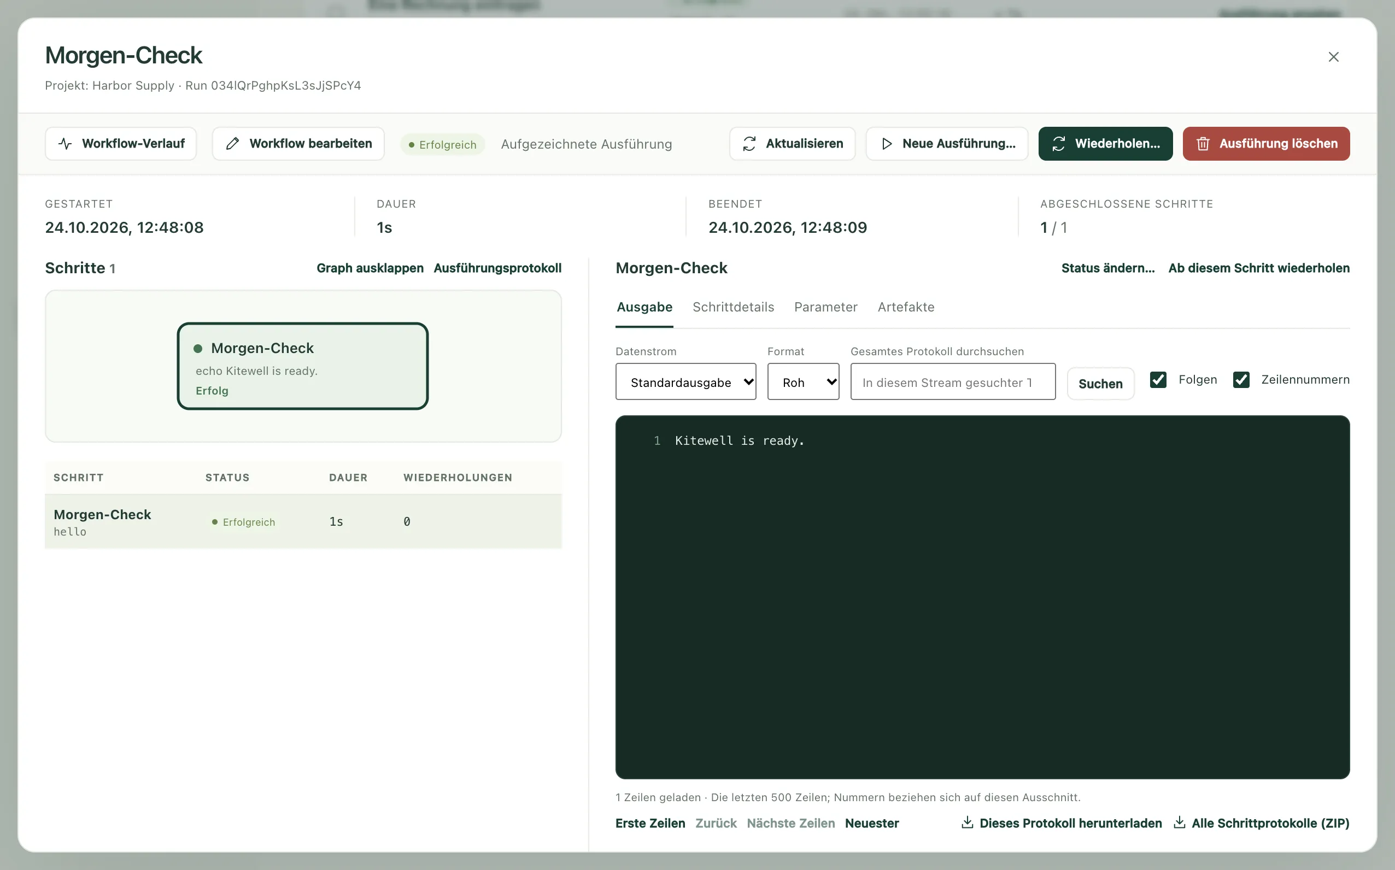Click the Run ID text in header

click(x=273, y=86)
